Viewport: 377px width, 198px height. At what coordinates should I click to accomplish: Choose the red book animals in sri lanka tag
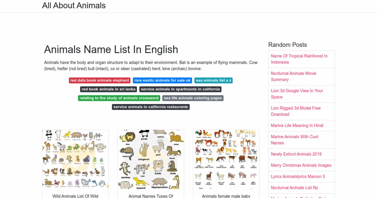[x=108, y=89]
